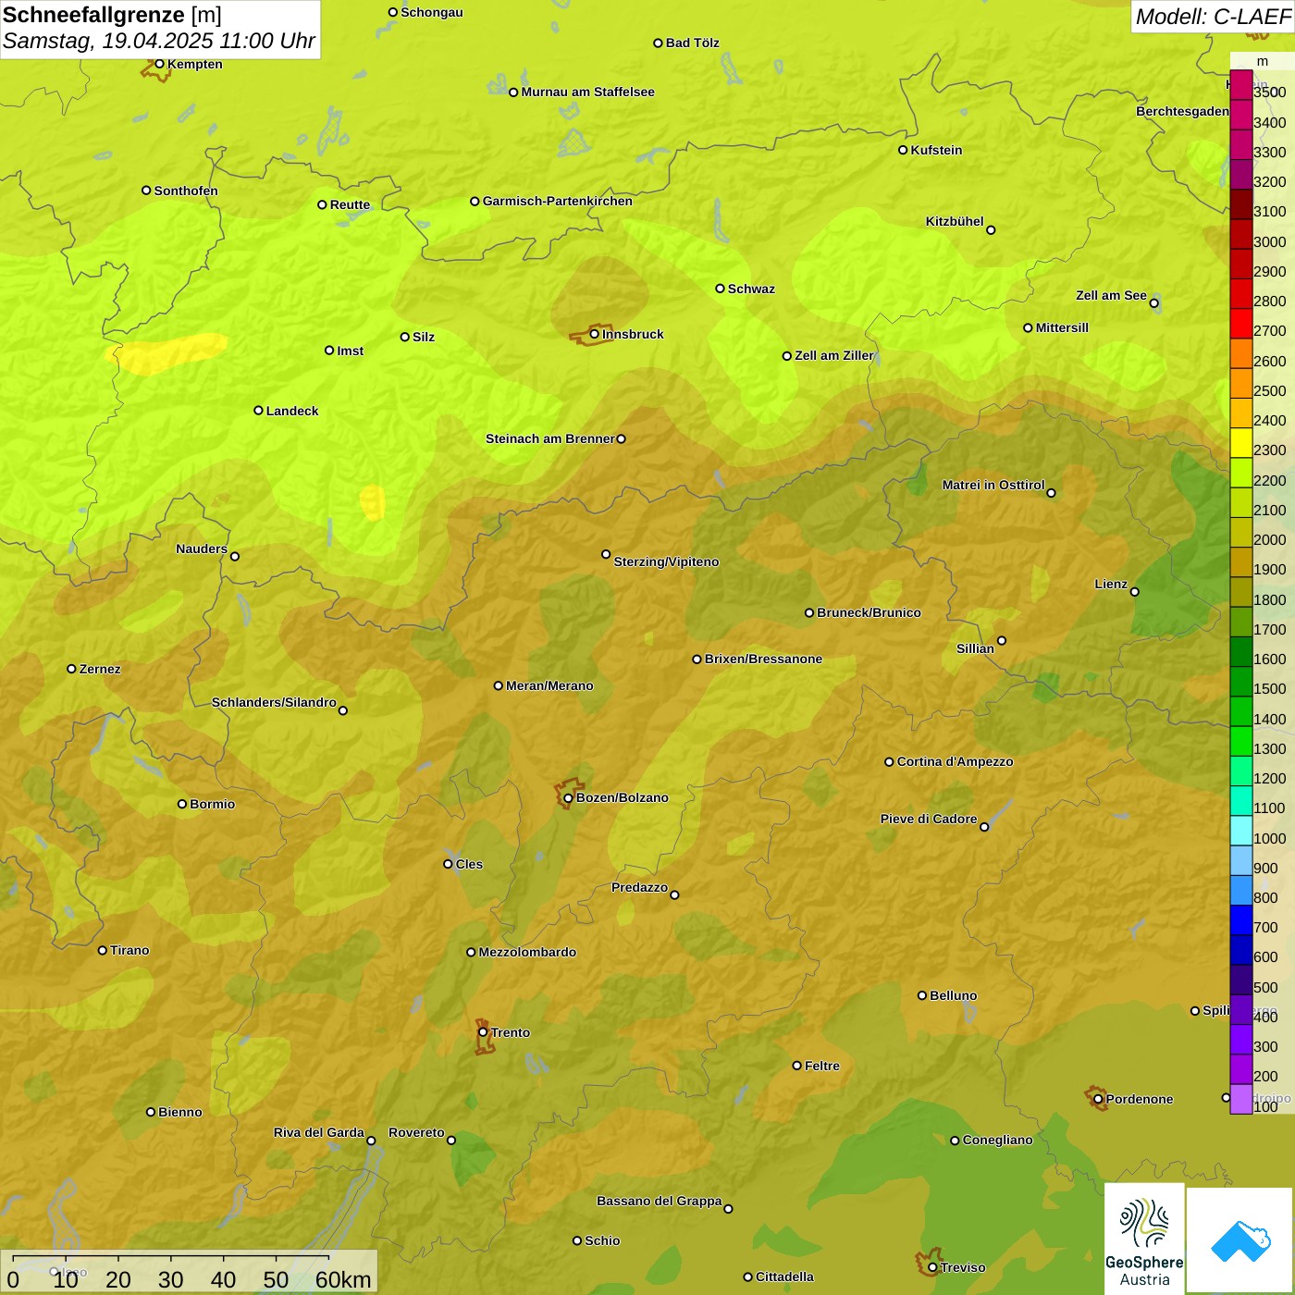Click the Trento city marker
Viewport: 1295px width, 1295px height.
coord(483,1032)
